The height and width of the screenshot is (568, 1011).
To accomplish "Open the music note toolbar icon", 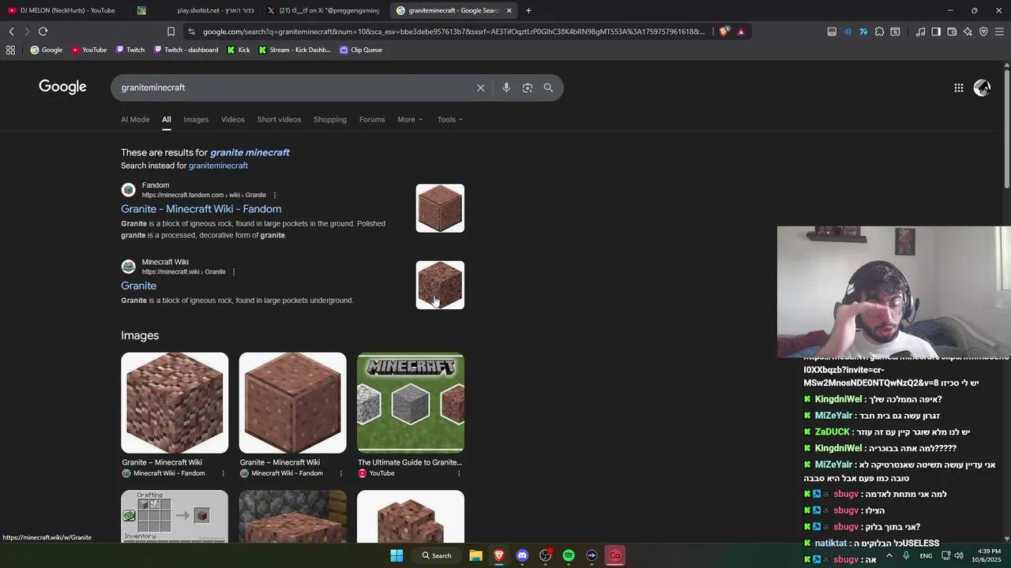I will 920,32.
